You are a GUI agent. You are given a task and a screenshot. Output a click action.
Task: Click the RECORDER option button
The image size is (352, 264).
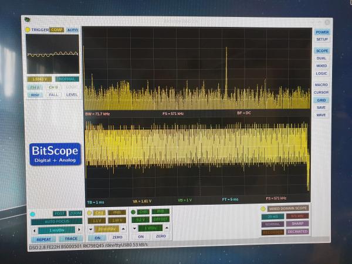[273, 232]
